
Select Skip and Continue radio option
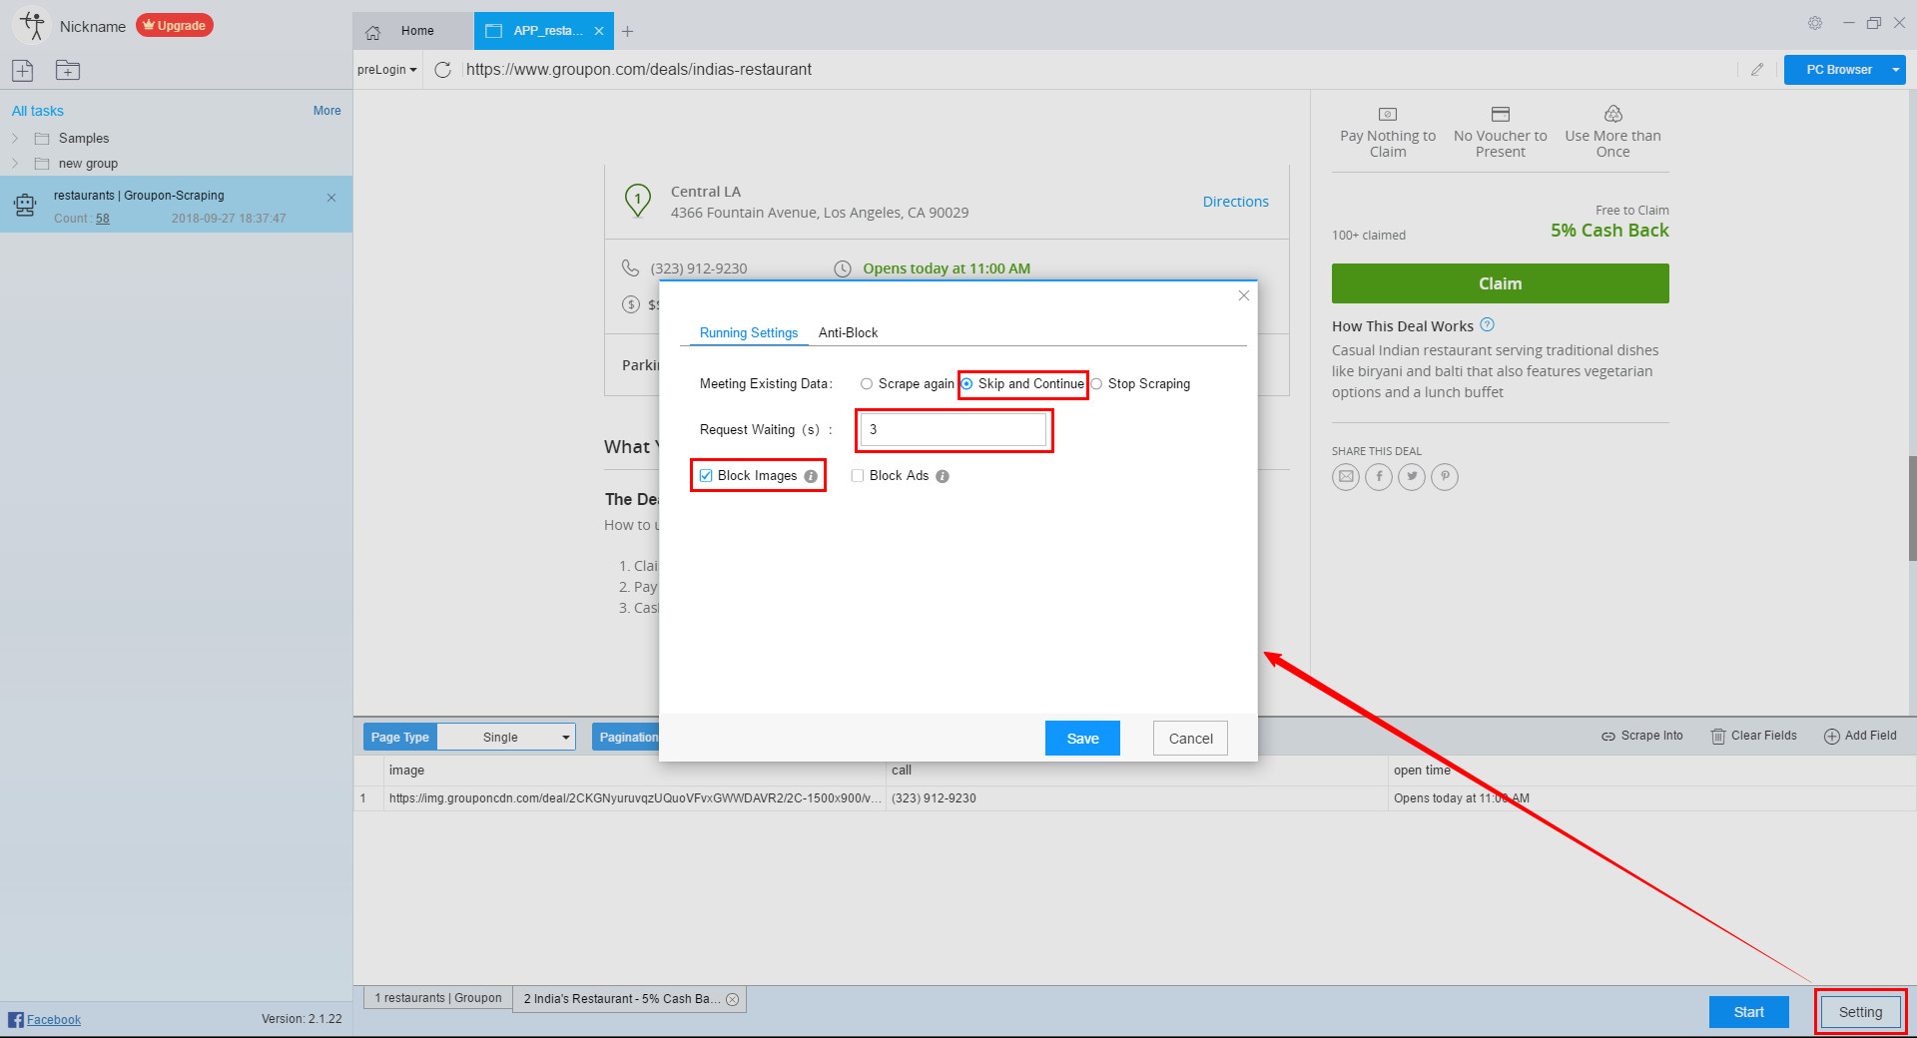click(x=966, y=384)
